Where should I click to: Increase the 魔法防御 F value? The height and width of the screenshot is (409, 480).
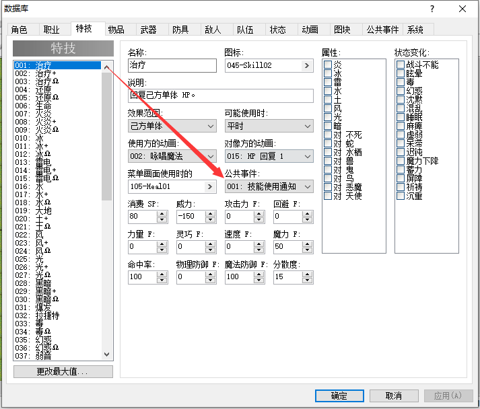[x=259, y=274]
